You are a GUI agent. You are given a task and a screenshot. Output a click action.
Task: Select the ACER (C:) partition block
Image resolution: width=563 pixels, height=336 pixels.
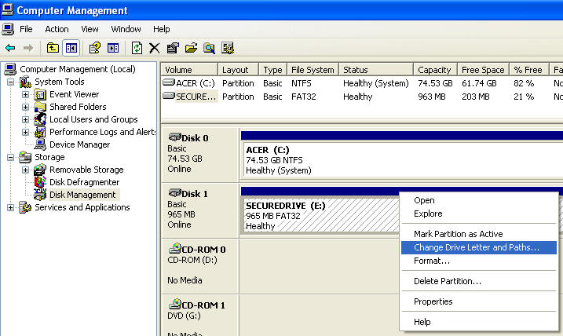tap(402, 159)
